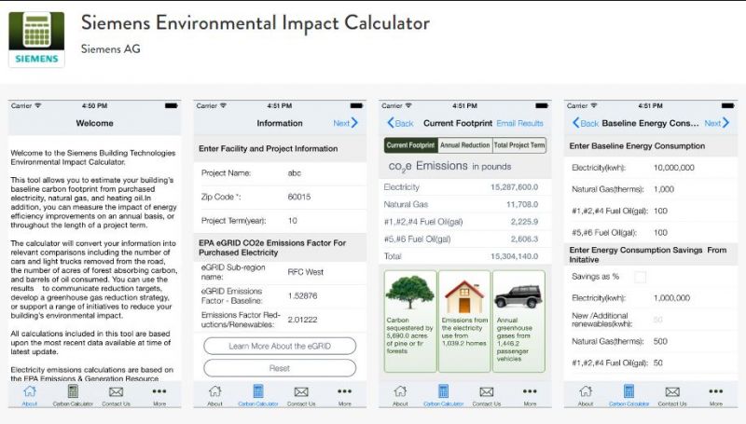Click the Siemens AG developer name
746x424 pixels.
pyautogui.click(x=110, y=49)
